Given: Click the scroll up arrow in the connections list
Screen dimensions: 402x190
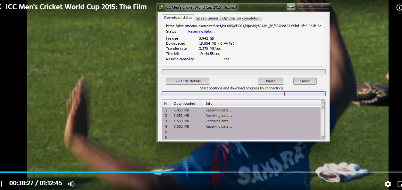Looking at the screenshot, I should coord(323,103).
